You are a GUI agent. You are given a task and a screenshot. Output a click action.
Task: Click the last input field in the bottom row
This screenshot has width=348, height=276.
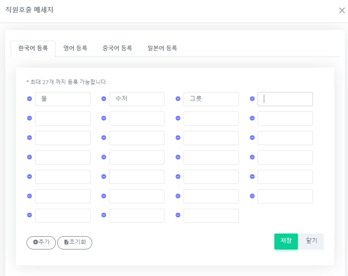[211, 216]
